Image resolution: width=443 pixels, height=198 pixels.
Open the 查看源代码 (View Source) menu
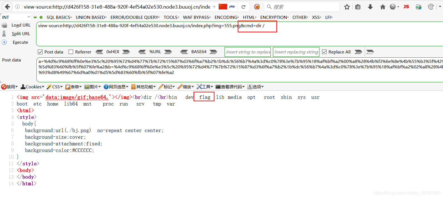pos(230,87)
